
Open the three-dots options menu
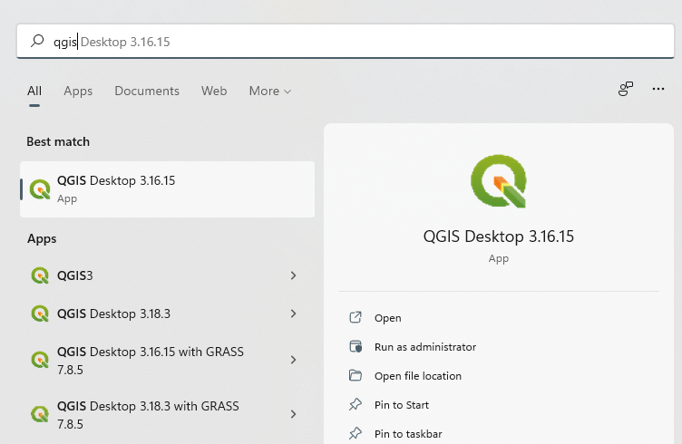point(658,89)
